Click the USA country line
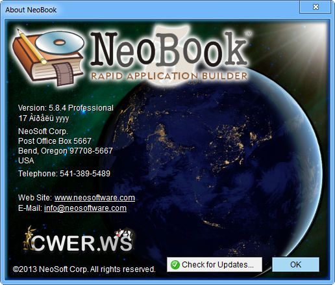Viewport: 335px width, 285px height. [26, 161]
